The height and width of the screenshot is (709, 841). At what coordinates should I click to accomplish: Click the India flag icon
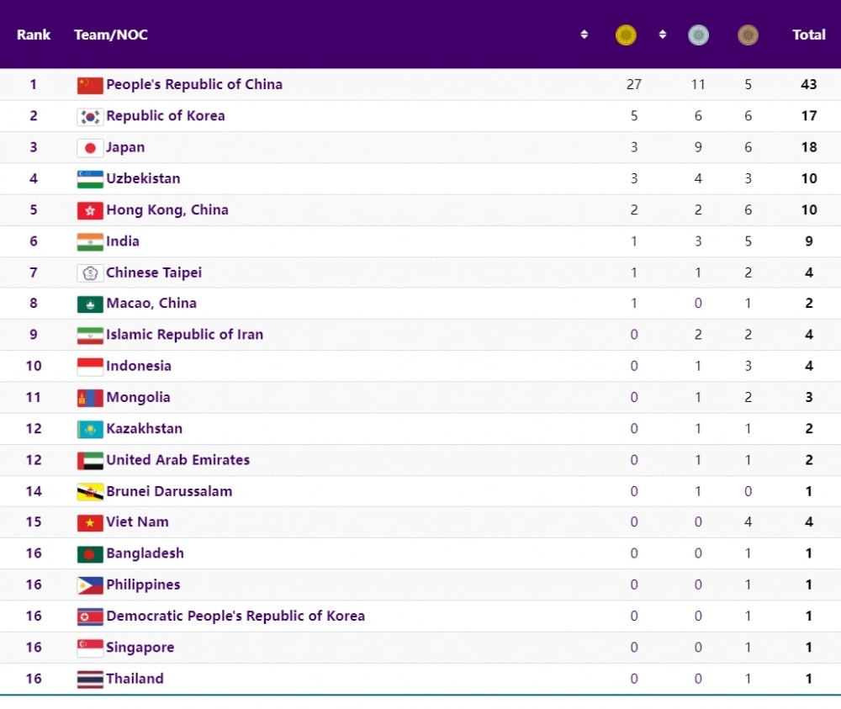(x=90, y=242)
